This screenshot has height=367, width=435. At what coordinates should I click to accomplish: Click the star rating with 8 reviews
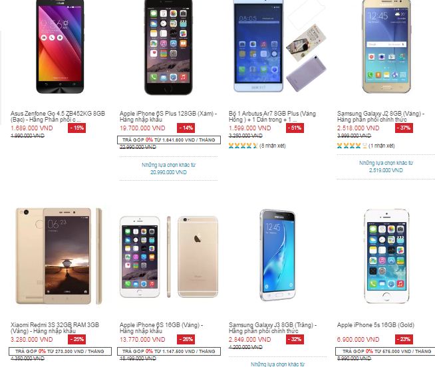257,146
